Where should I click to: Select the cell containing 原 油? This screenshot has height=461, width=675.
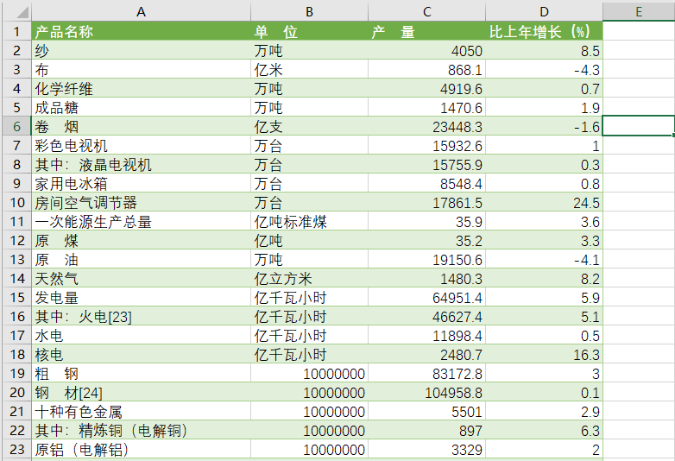tap(142, 260)
